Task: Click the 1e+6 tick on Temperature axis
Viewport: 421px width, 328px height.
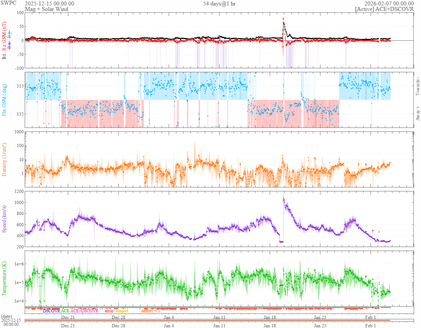Action: pos(19,264)
